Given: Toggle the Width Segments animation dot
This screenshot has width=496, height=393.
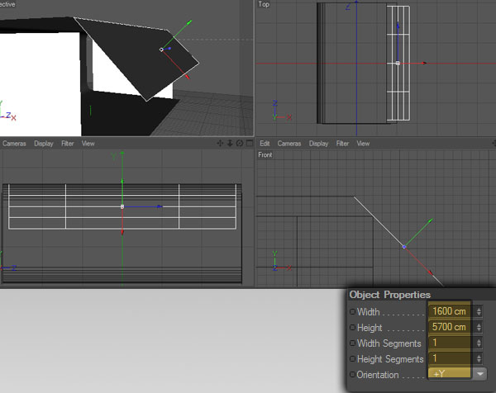Looking at the screenshot, I should [x=352, y=343].
